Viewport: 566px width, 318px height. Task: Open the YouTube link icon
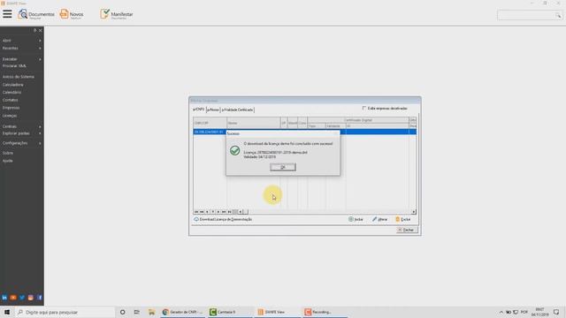click(13, 298)
